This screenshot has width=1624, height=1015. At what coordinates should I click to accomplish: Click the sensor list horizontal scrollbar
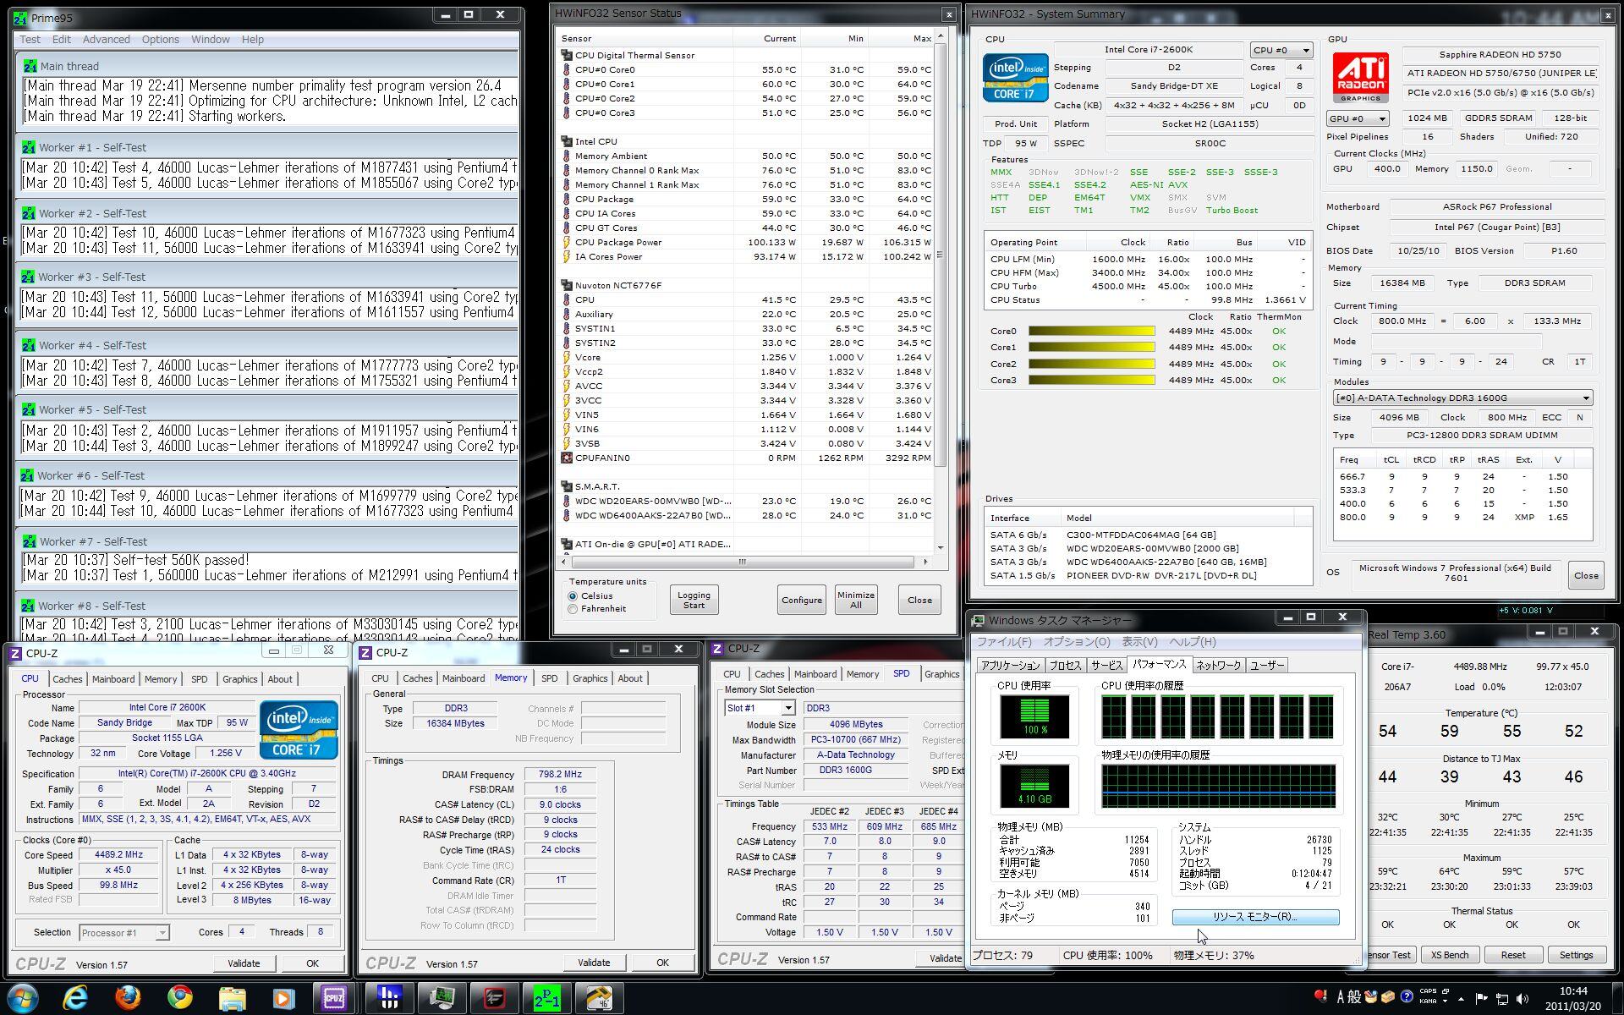pos(742,562)
